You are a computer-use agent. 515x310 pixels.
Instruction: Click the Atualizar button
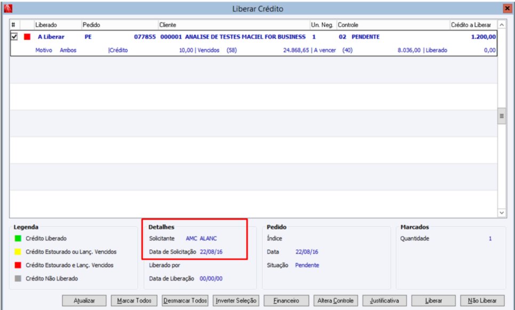point(84,300)
